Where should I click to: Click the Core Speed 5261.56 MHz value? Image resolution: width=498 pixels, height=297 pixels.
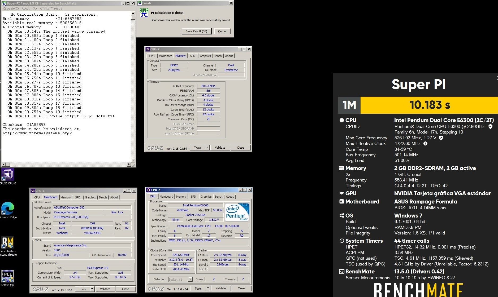click(181, 255)
